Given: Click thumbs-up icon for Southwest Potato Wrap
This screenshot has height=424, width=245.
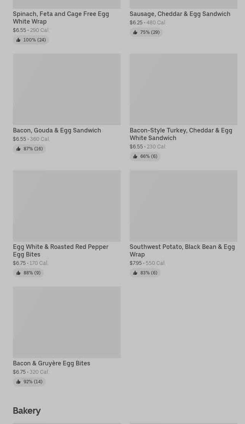Looking at the screenshot, I should click(135, 273).
